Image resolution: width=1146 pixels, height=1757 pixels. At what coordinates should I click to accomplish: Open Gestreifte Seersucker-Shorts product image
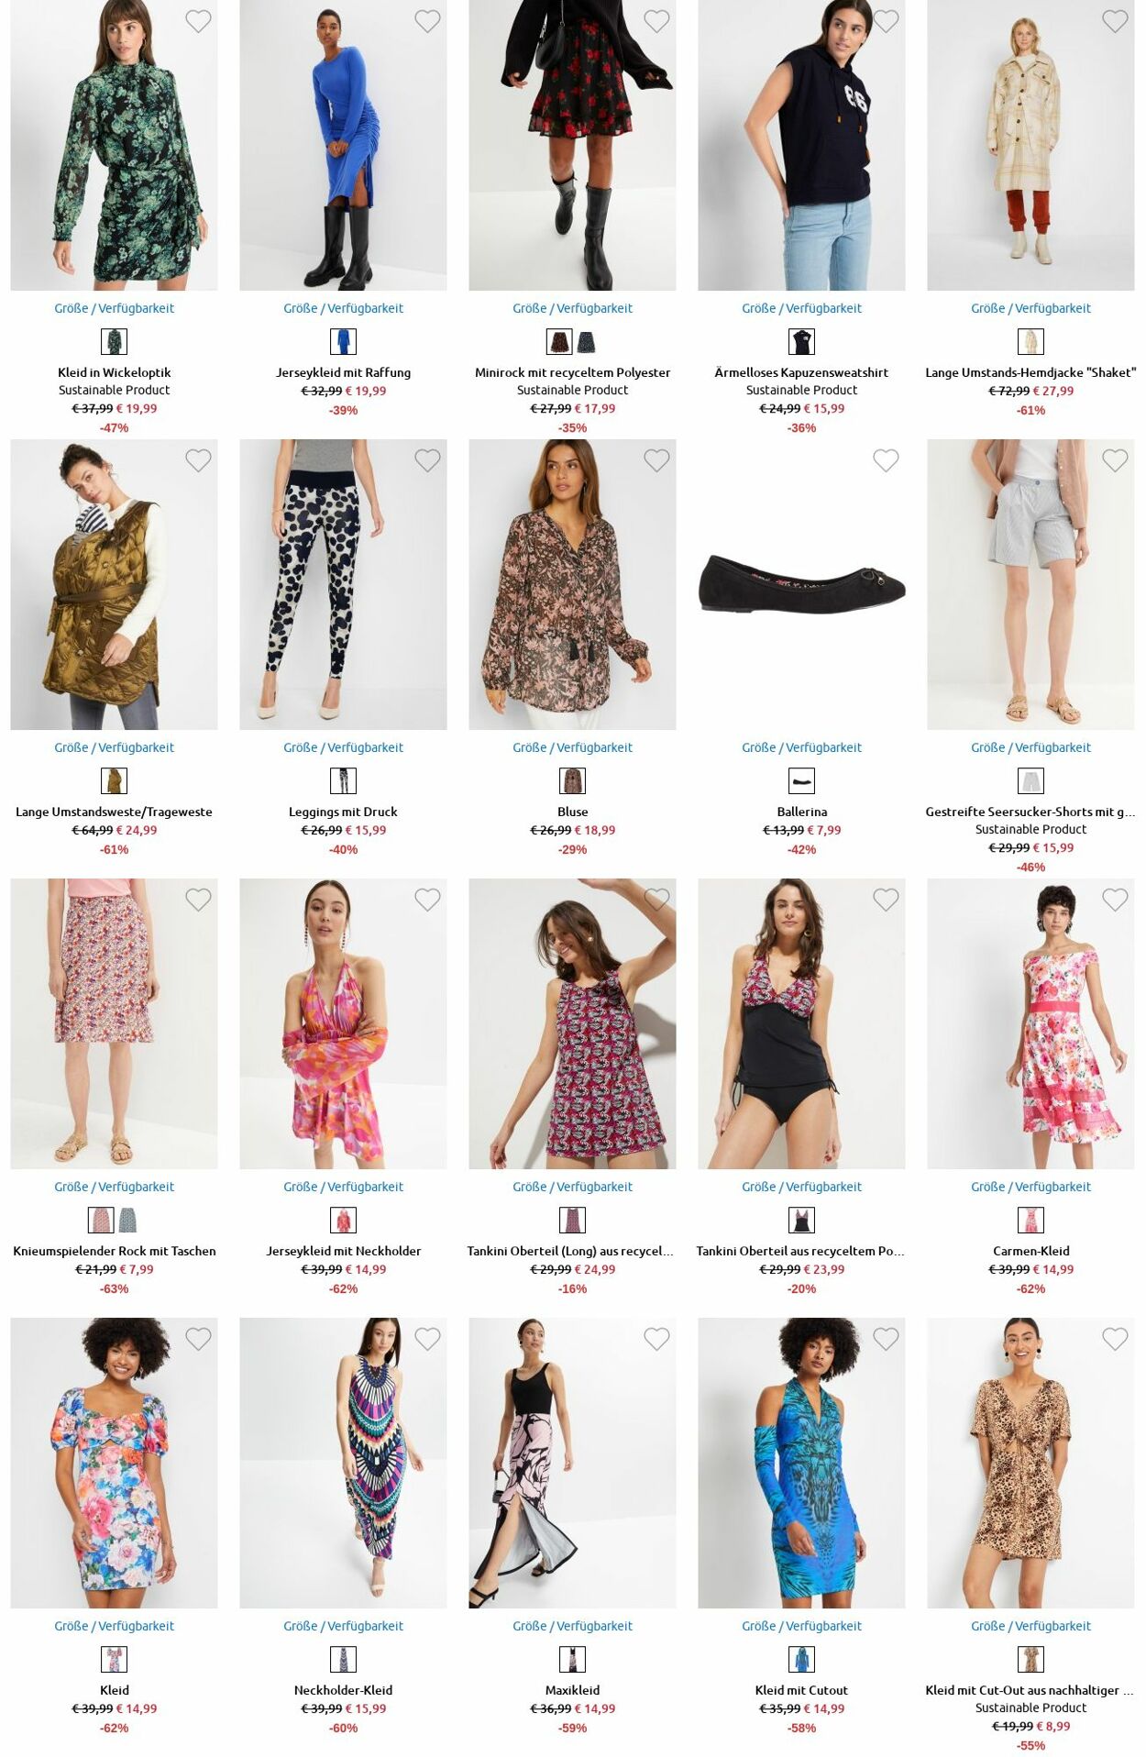pos(1030,584)
